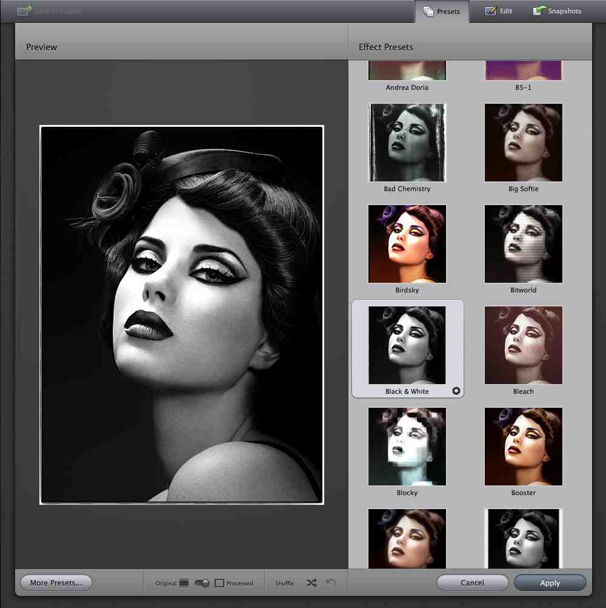Image resolution: width=606 pixels, height=608 pixels.
Task: Pick the Bitworld preset thumbnail
Action: pos(524,244)
